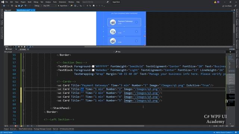Open the Edit menu
This screenshot has height=134, width=239.
tap(12, 2)
